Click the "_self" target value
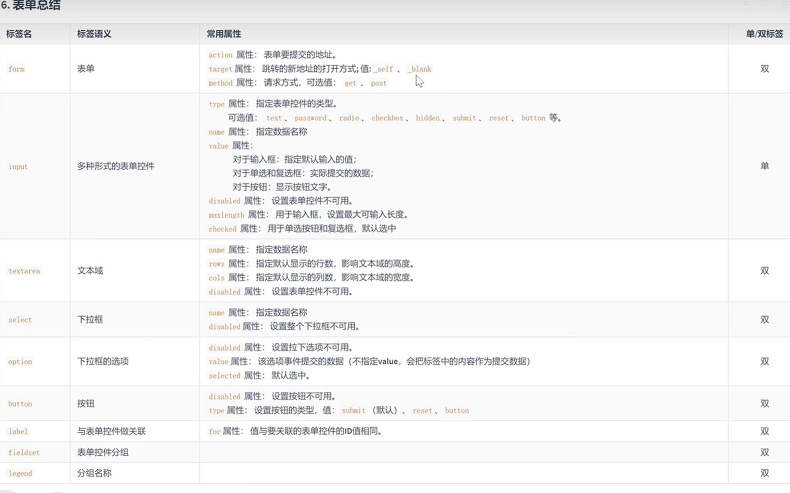 383,69
